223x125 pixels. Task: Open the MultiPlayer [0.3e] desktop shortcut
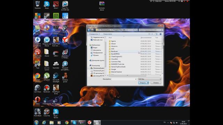tap(56, 90)
